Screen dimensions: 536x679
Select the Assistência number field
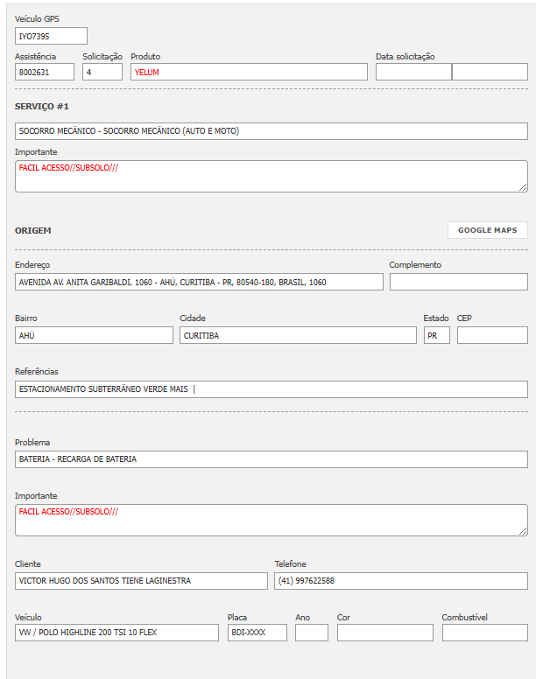pos(45,72)
